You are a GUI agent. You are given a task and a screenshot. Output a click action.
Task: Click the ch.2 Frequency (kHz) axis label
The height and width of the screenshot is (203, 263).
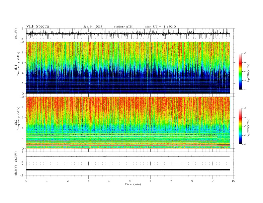pos(17,118)
